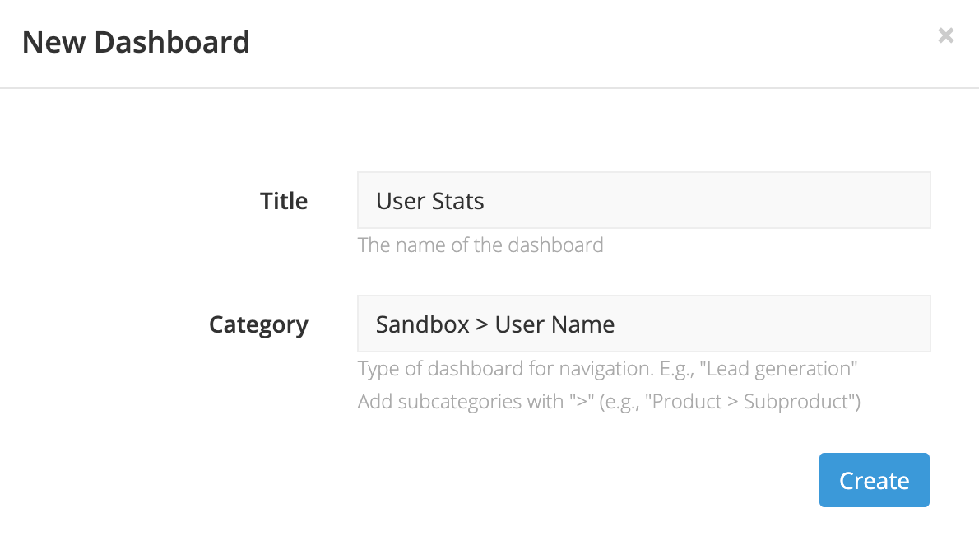Click 'The name of the dashboard' hint
Viewport: 979px width, 555px height.
click(480, 245)
